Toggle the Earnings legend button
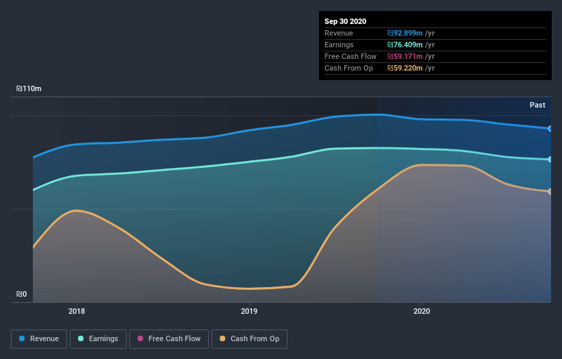The height and width of the screenshot is (359, 562). click(x=98, y=339)
